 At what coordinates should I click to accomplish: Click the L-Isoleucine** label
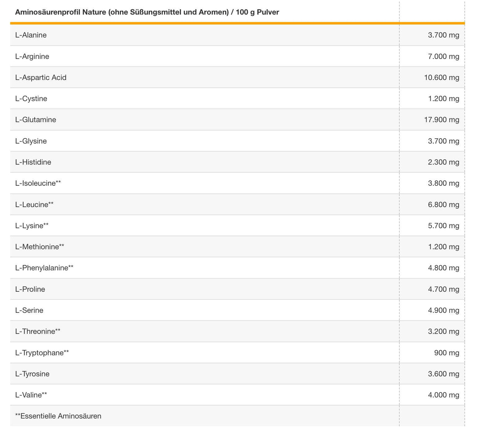(38, 183)
